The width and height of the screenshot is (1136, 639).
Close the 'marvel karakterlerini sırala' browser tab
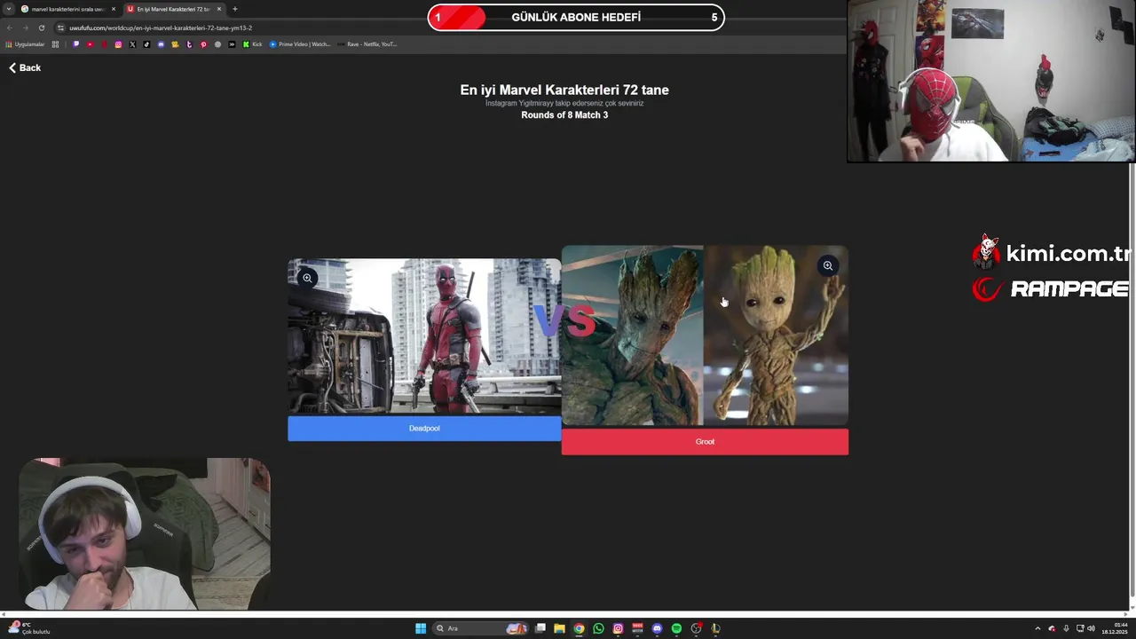point(114,9)
